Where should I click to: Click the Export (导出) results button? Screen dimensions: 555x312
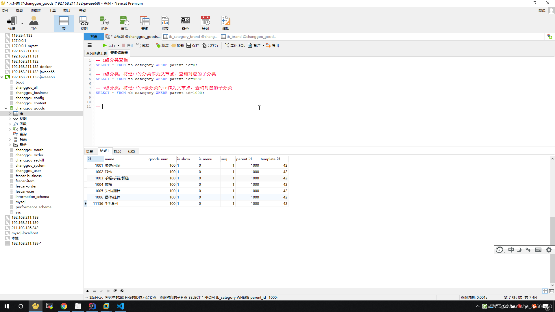(x=273, y=45)
